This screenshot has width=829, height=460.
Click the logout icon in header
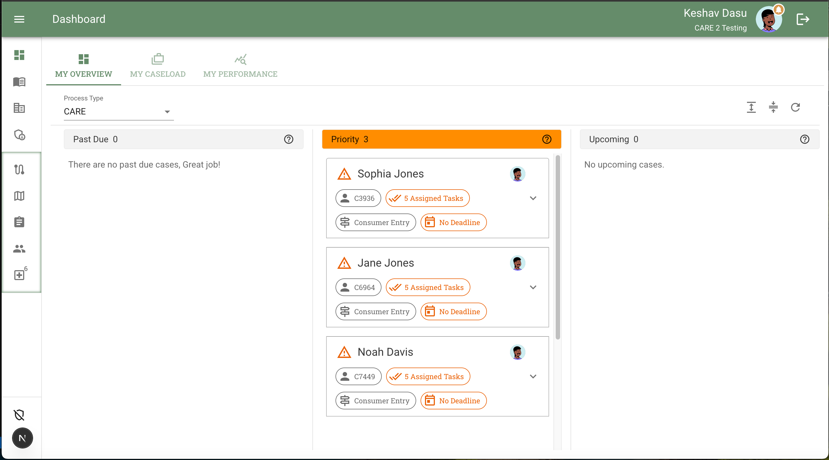[803, 19]
